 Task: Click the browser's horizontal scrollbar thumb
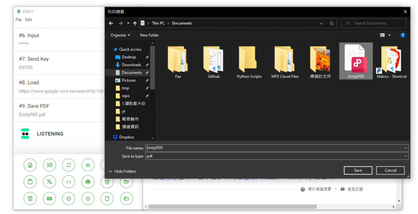(x=232, y=207)
